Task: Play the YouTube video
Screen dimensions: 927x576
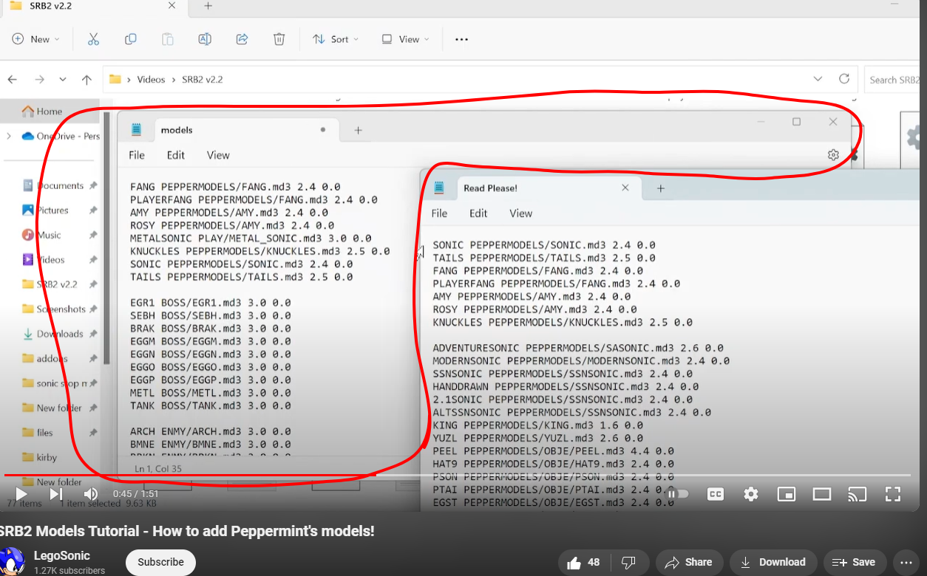Action: click(21, 494)
